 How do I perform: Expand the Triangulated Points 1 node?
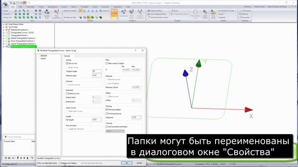coord(3,35)
